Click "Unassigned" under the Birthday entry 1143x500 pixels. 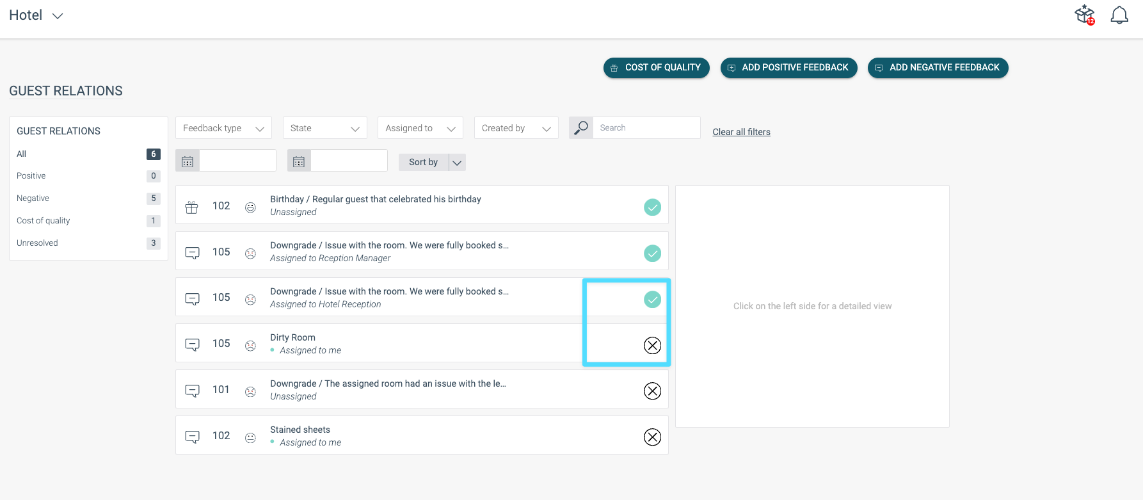[293, 212]
